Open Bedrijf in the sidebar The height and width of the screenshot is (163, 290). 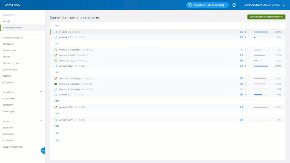[x=7, y=21]
